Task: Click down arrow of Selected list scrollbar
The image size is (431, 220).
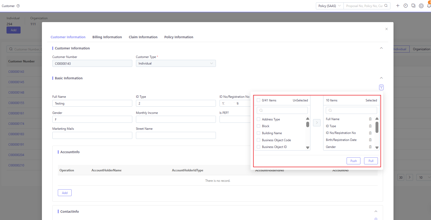Action: pos(377,148)
